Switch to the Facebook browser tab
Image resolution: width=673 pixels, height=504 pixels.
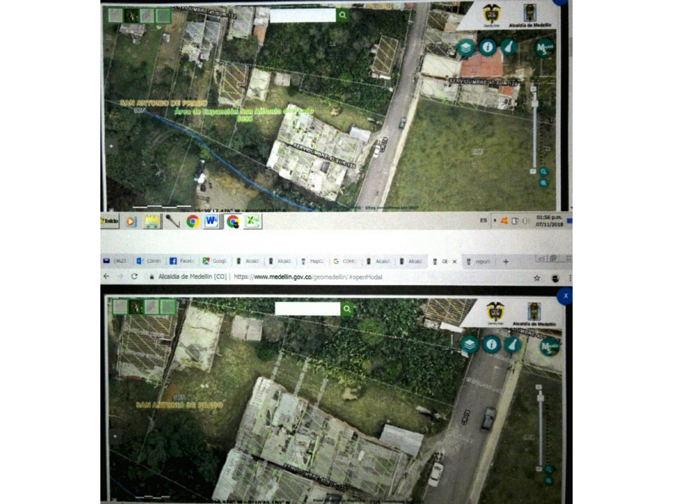[182, 261]
